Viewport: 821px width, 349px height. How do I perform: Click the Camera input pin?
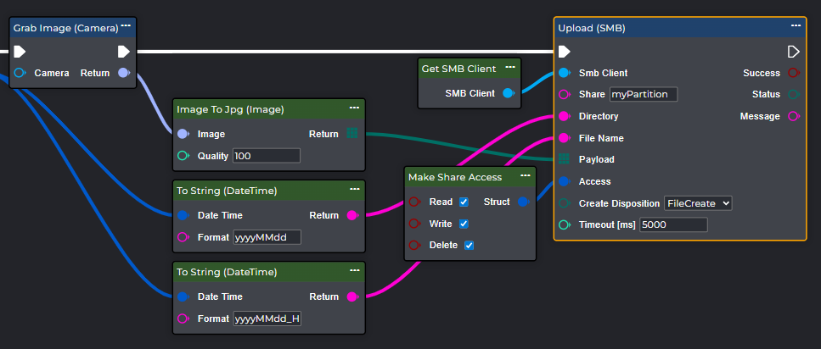(x=20, y=73)
